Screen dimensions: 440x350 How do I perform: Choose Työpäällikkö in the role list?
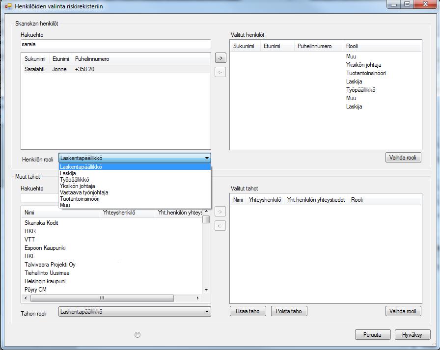[x=135, y=180]
